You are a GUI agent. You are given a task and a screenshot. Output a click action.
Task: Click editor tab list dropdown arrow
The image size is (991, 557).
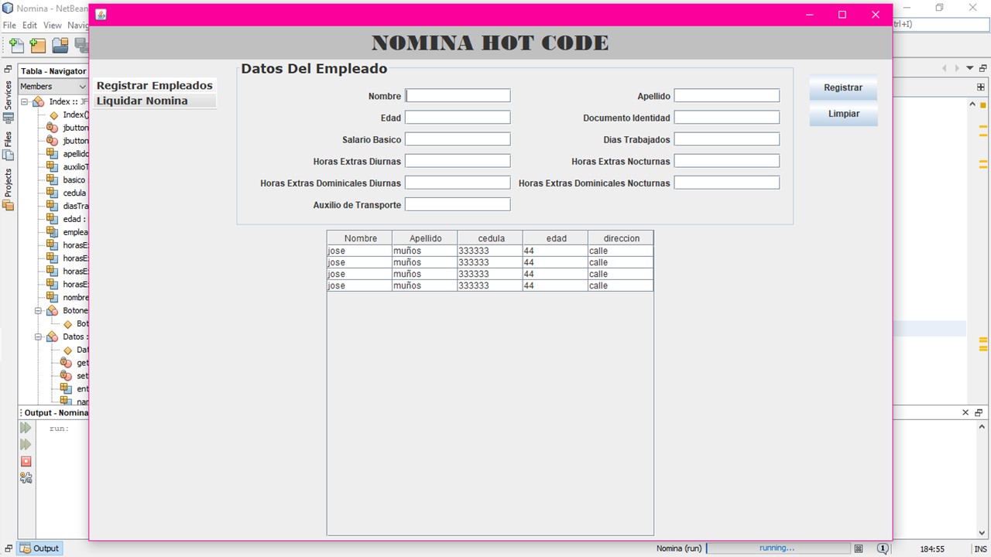click(969, 68)
